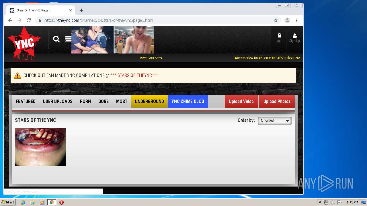Open media player from taskbar
Image resolution: width=367 pixels, height=206 pixels.
(42, 202)
